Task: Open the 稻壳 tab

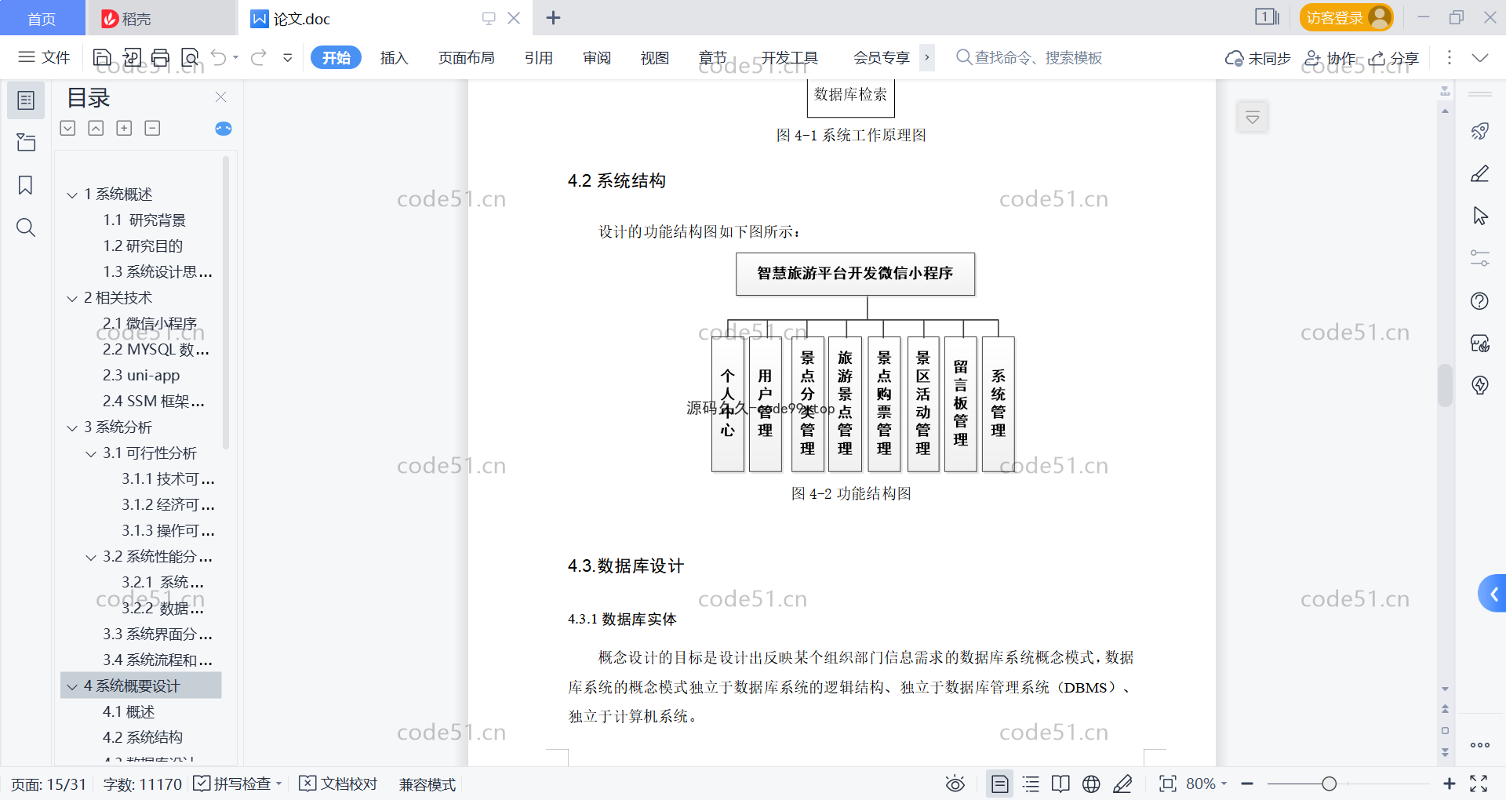Action: 161,18
